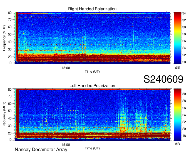Click the left-handed polarization spectrogram image
Viewport: 189px width, 153px height.
(92, 115)
